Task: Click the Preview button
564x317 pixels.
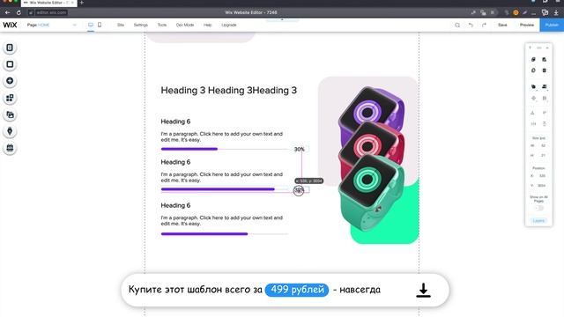Action: tap(527, 25)
